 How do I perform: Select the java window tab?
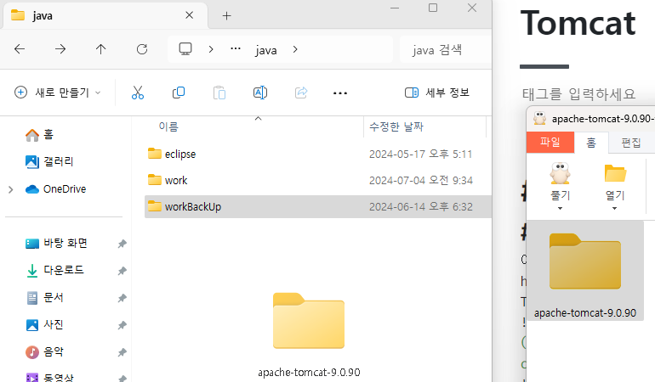pyautogui.click(x=105, y=16)
